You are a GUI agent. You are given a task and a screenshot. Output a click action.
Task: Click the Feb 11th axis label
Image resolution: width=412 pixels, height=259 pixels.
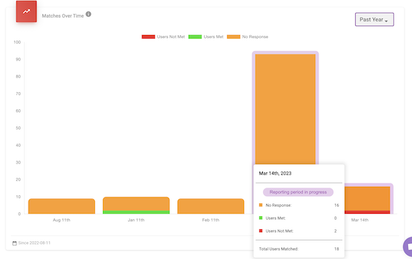tap(211, 220)
